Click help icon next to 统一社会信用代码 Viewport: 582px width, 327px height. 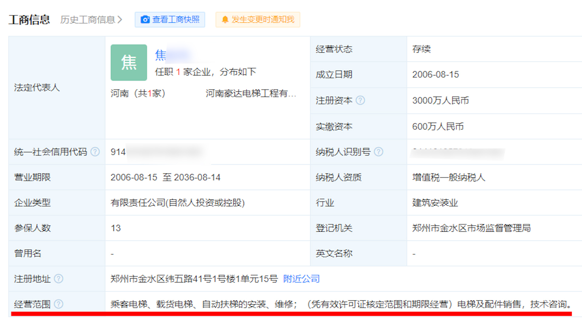pyautogui.click(x=95, y=152)
